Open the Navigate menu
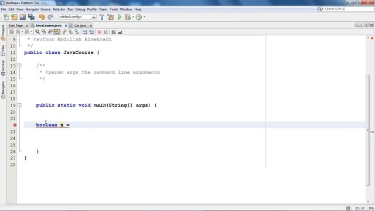 pos(32,9)
